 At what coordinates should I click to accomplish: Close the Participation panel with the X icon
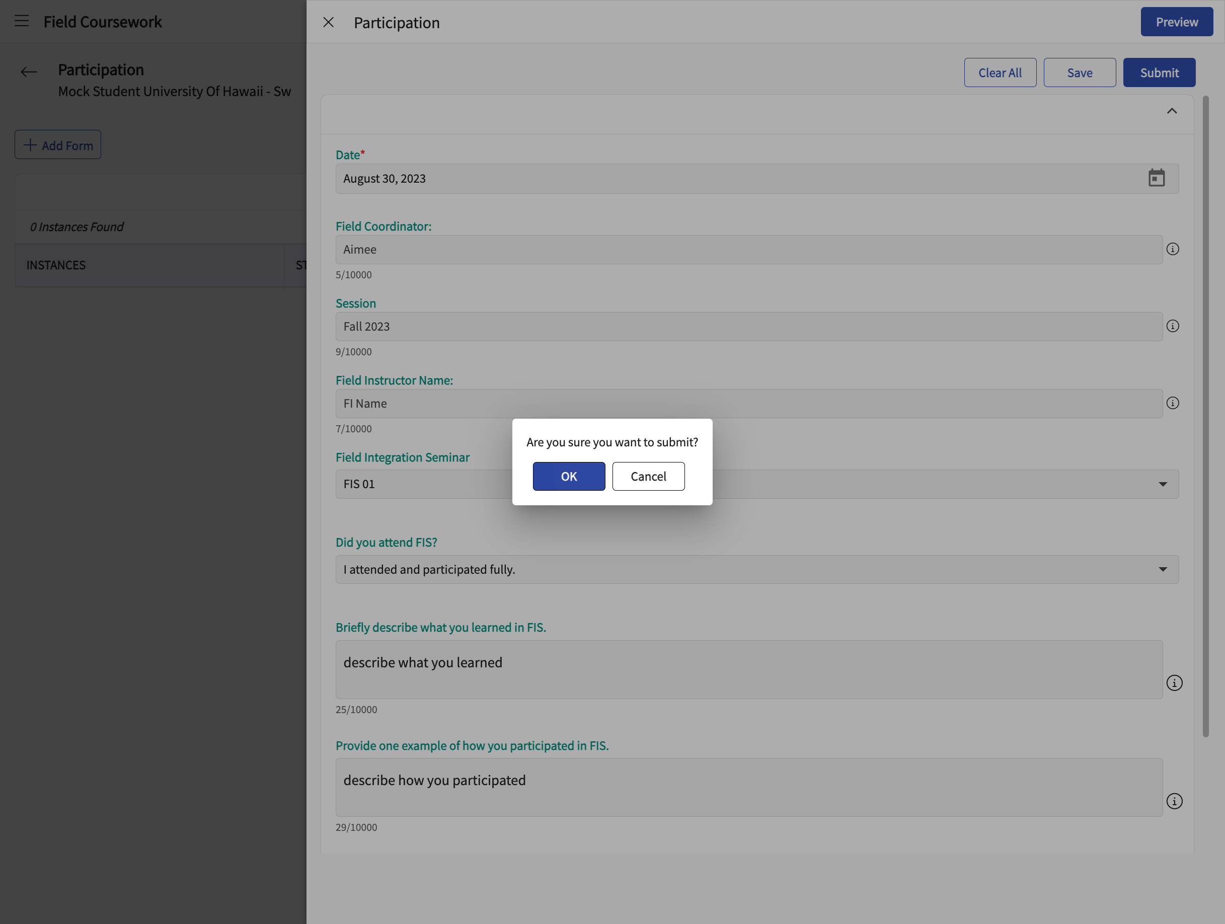pyautogui.click(x=329, y=22)
